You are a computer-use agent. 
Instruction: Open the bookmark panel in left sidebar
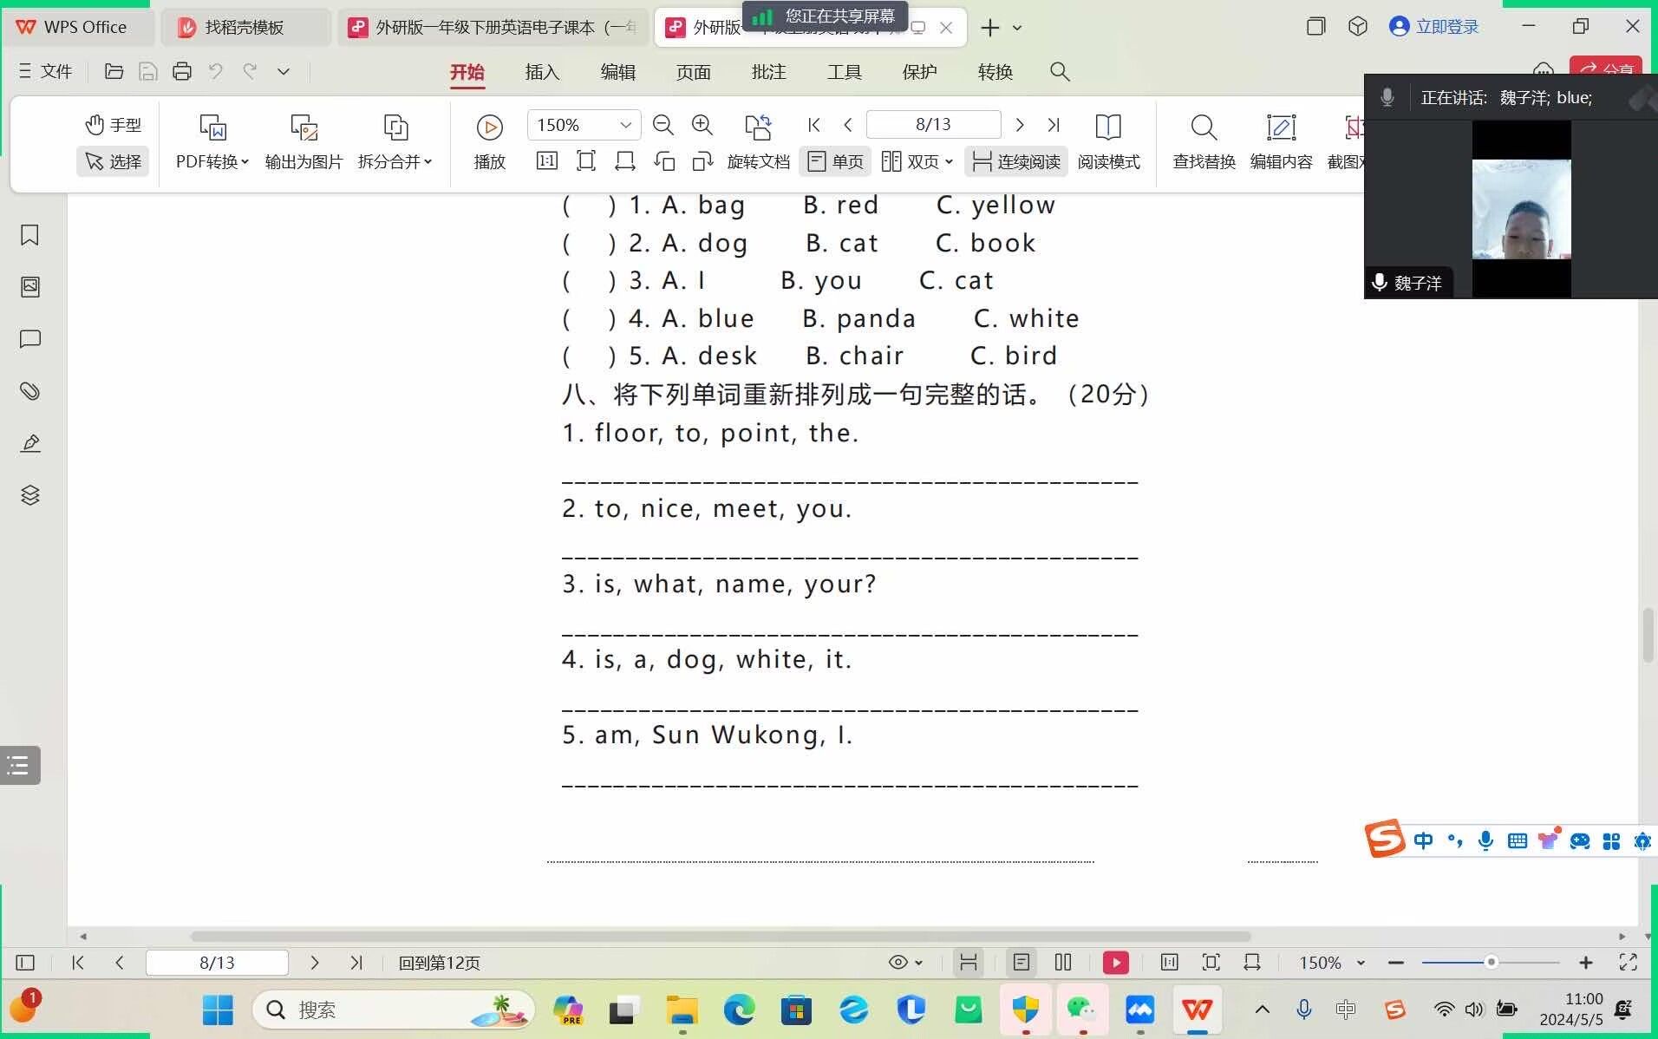[x=29, y=235]
